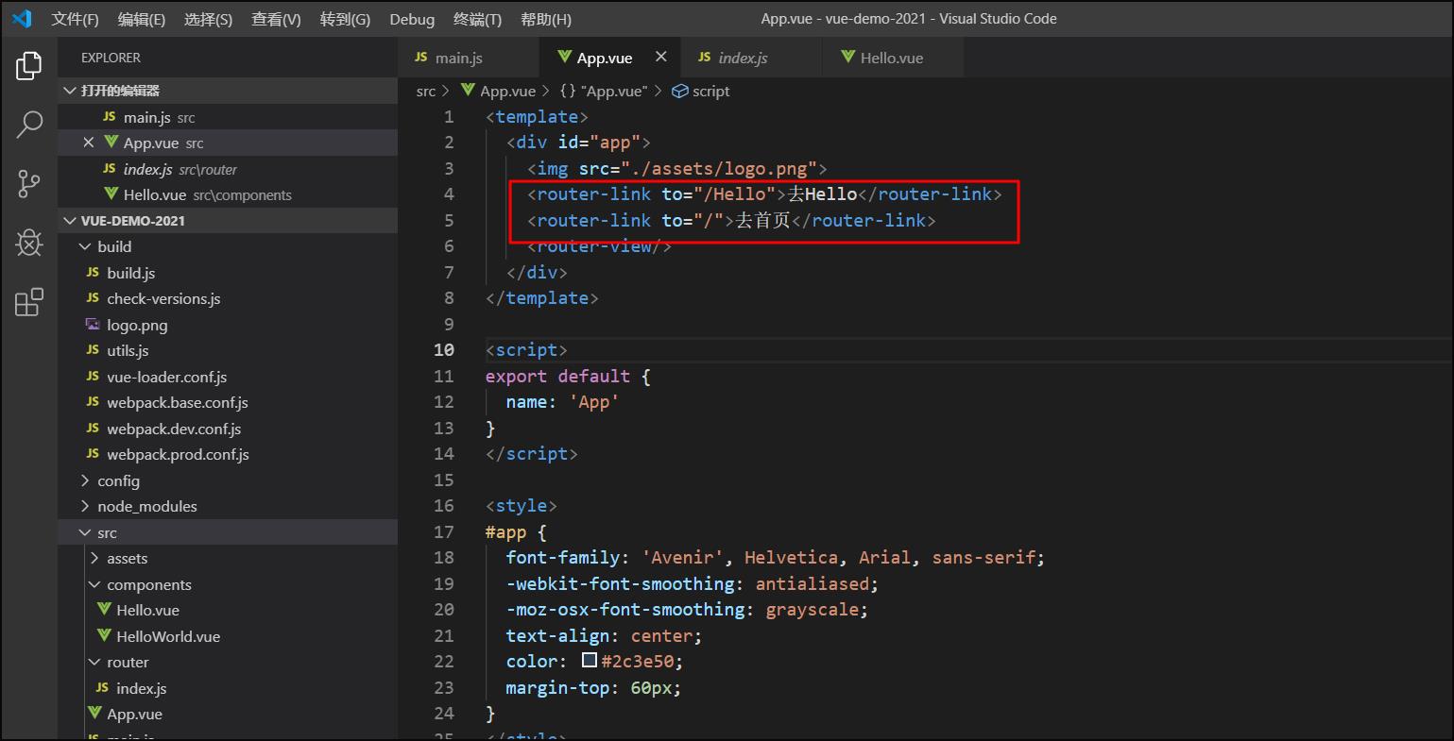Open the Search view in activity bar

point(29,125)
